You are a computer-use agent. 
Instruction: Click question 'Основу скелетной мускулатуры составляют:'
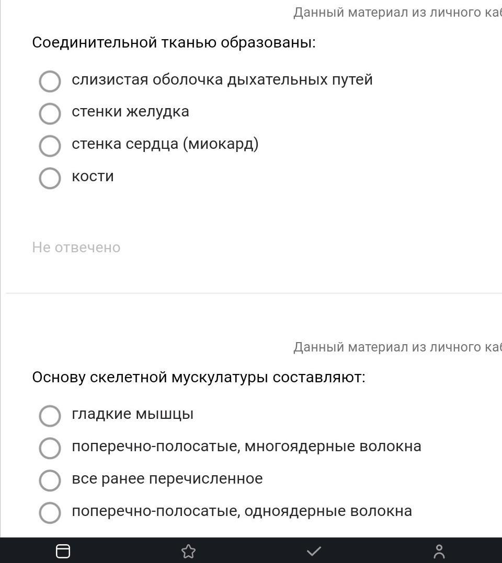click(199, 378)
